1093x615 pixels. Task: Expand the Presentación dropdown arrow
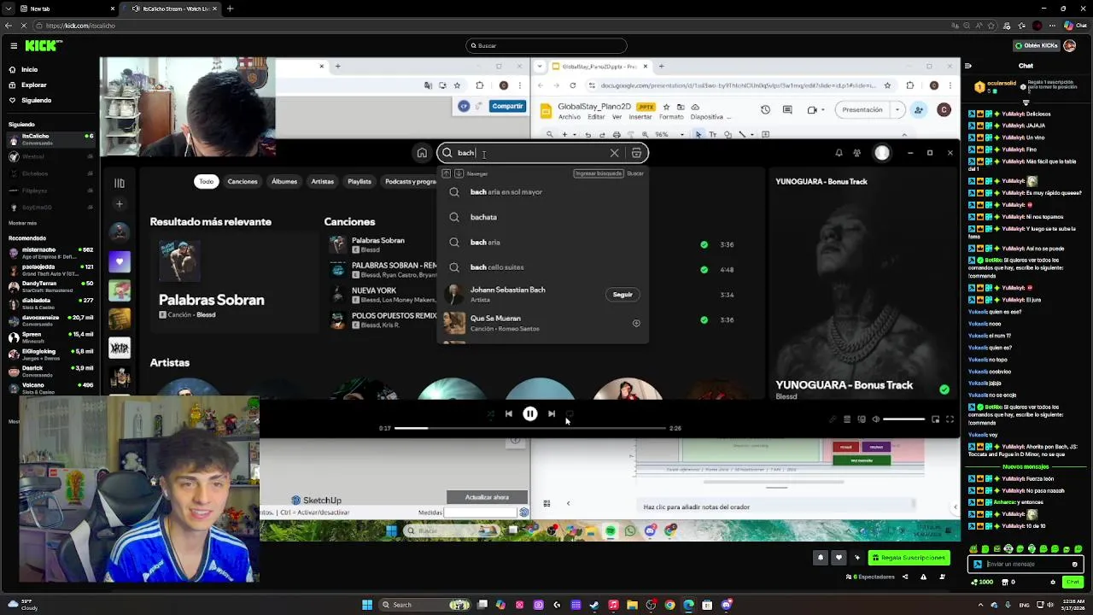pos(897,109)
